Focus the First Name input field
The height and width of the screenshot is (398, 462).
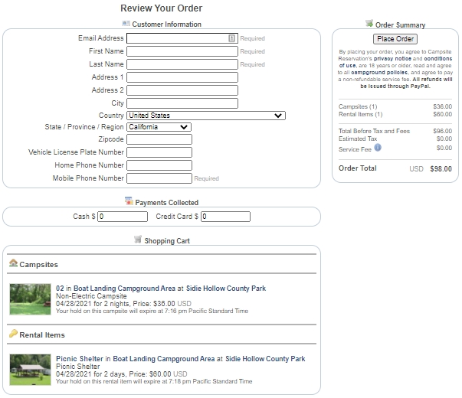pos(182,51)
